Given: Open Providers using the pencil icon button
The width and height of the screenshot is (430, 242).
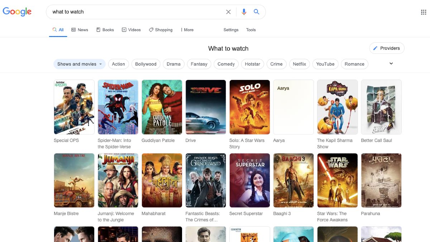Looking at the screenshot, I should 387,48.
